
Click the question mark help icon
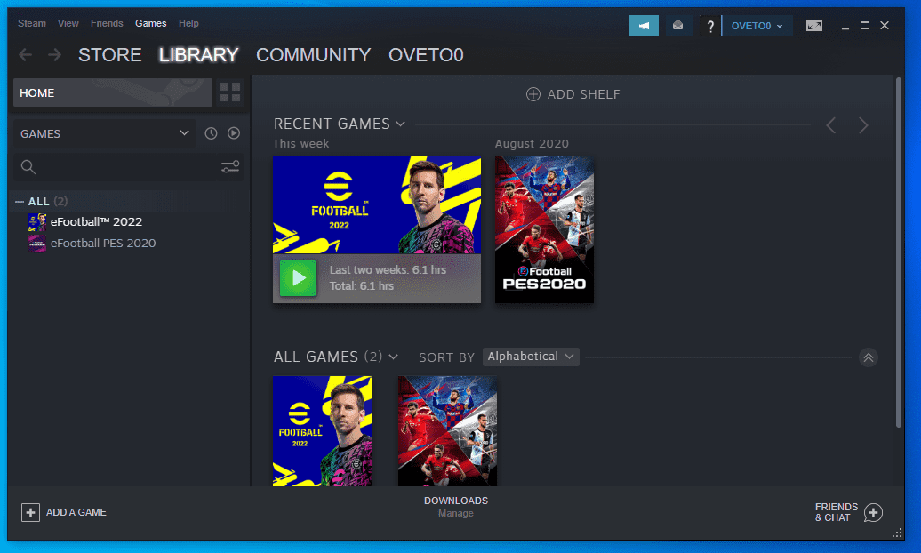709,26
